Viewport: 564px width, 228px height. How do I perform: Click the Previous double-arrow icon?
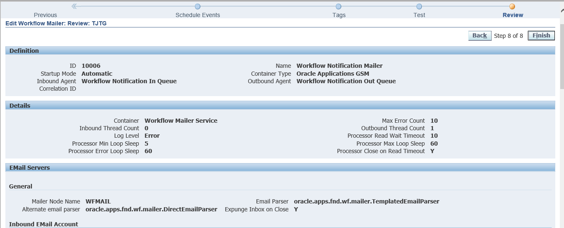tap(75, 6)
